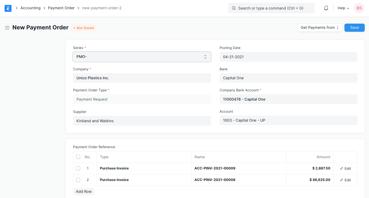Open the Get Payments from dropdown

[x=320, y=27]
